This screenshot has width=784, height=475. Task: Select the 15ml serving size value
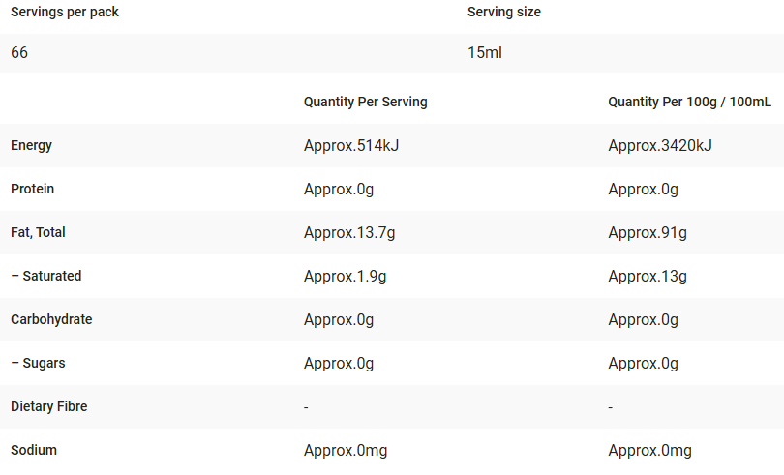(x=485, y=53)
